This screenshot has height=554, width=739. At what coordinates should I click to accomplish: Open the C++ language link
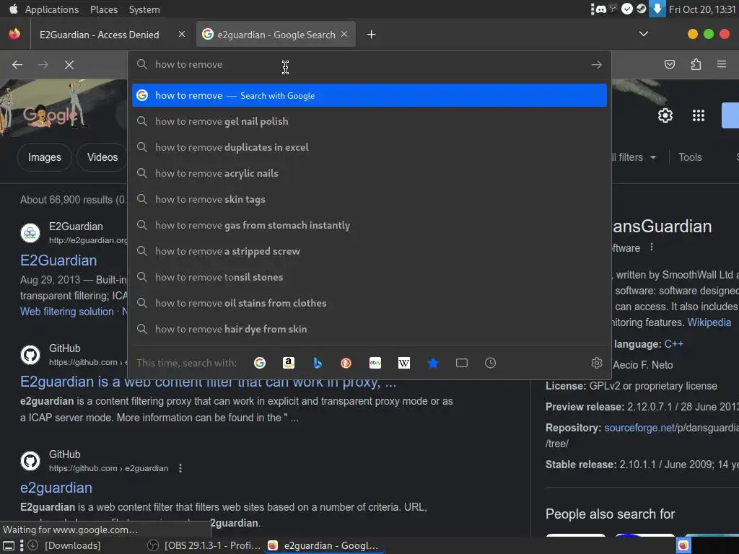(673, 344)
